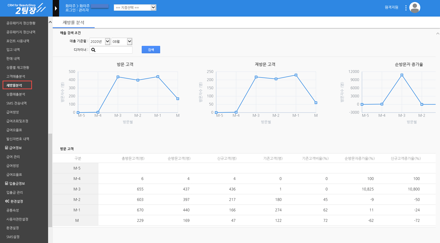The height and width of the screenshot is (243, 440).
Task: Open the three-dot options menu
Action: click(x=406, y=8)
